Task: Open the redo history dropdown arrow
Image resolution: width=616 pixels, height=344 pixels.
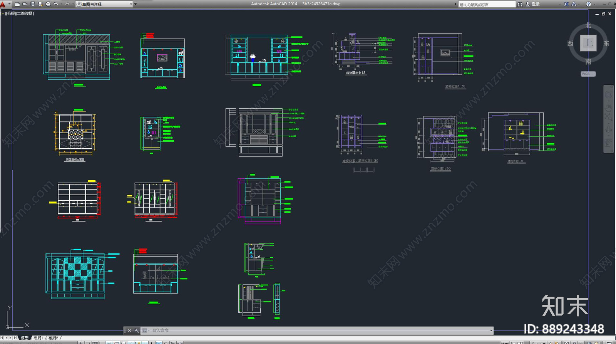Action: [73, 4]
